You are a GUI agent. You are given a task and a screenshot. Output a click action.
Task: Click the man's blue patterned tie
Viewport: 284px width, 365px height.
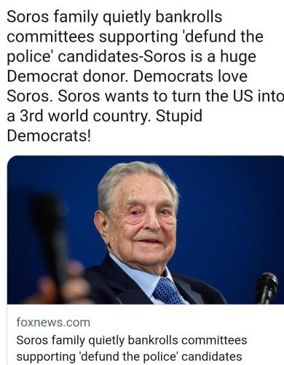click(167, 291)
